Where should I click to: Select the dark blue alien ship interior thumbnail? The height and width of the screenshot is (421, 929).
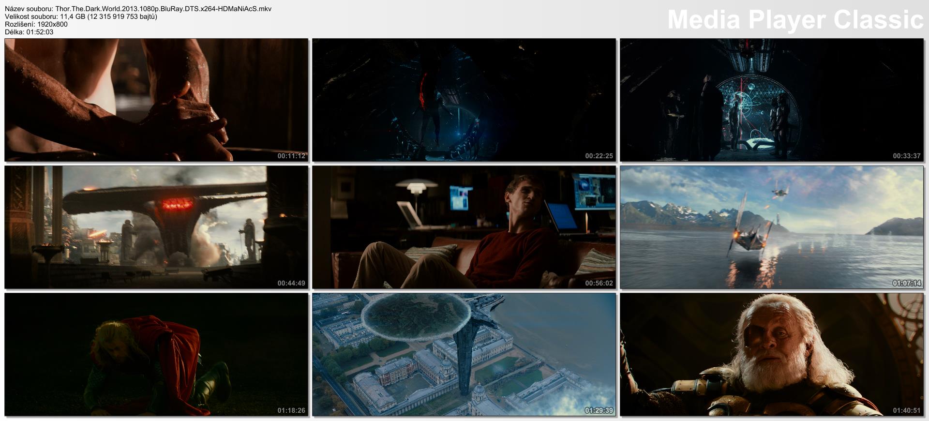tap(464, 100)
